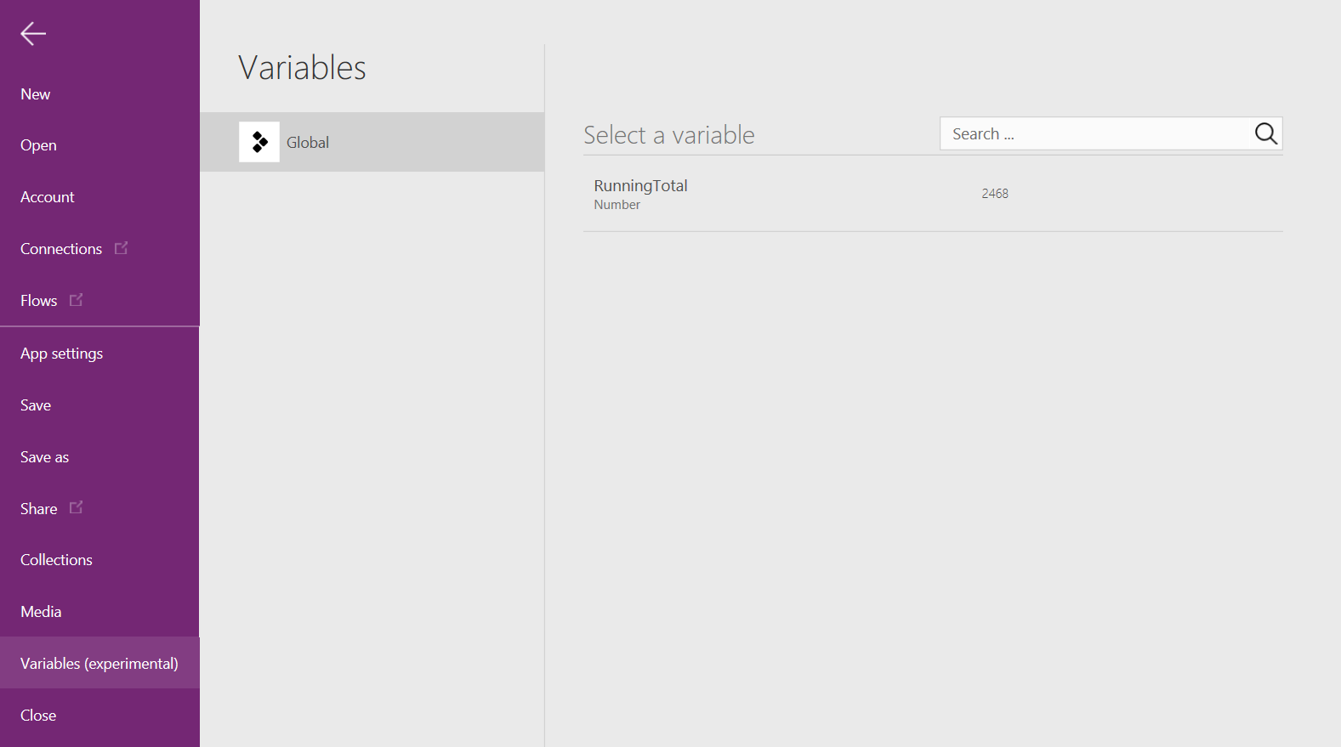
Task: Open Media in the sidebar
Action: [41, 612]
